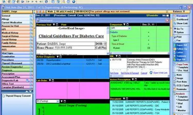Click the icon at the end of the HPI row
This screenshot has height=115, width=193.
coord(31,29)
